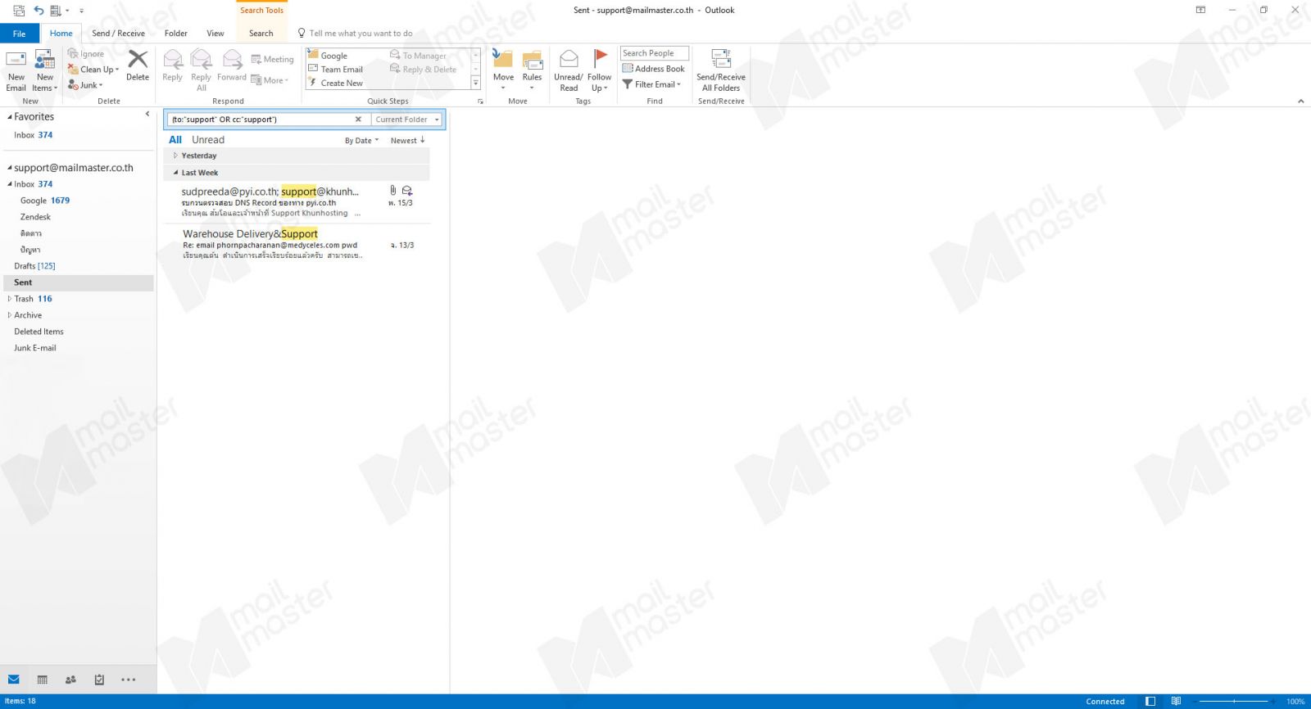The width and height of the screenshot is (1311, 709).
Task: Open the Address Book
Action: coord(653,69)
